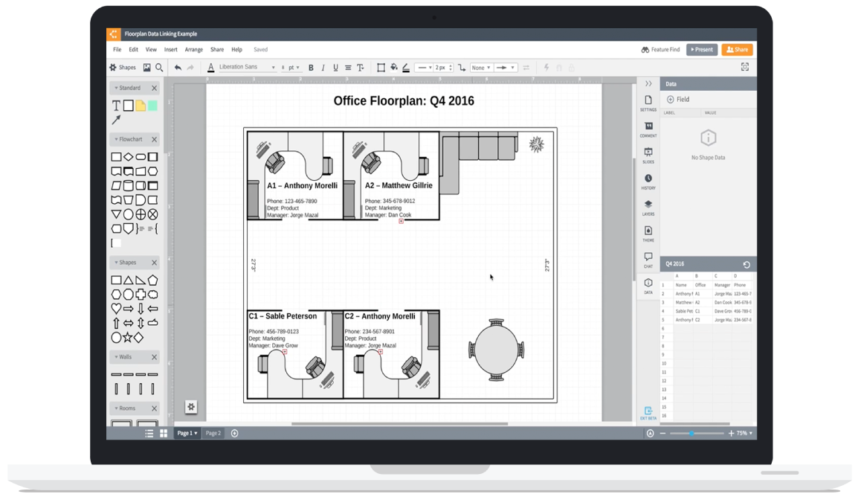The width and height of the screenshot is (858, 497).
Task: Toggle bold formatting
Action: [311, 68]
